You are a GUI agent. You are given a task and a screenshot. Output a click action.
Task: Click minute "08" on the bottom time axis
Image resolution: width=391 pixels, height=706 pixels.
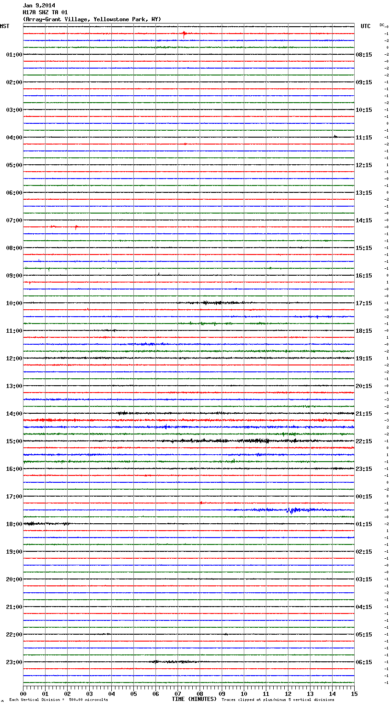tap(200, 694)
